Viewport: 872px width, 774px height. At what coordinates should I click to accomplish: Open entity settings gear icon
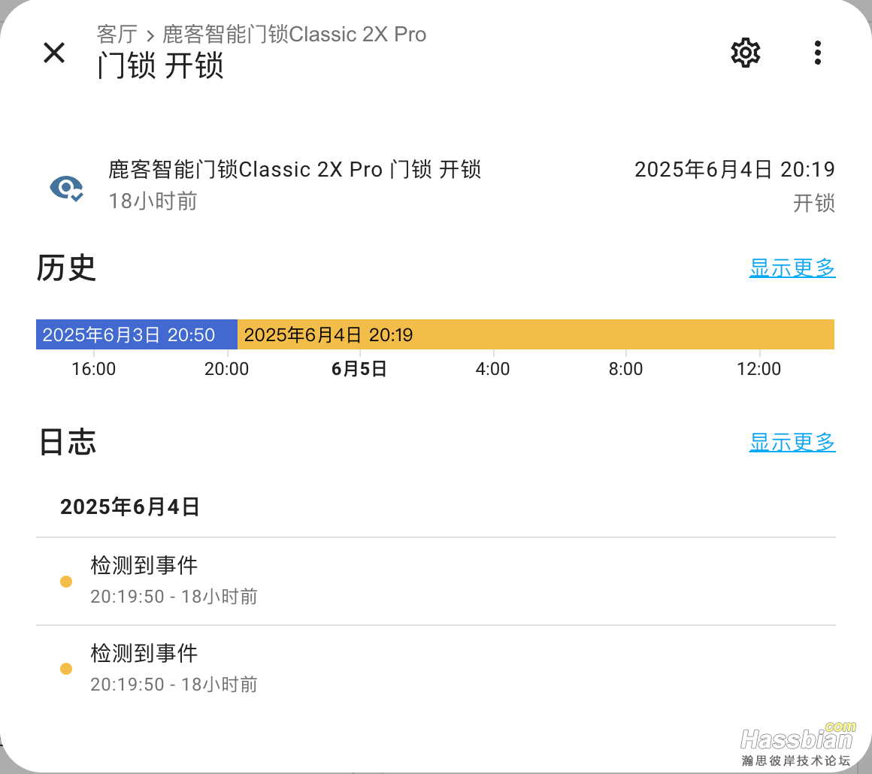pos(745,53)
